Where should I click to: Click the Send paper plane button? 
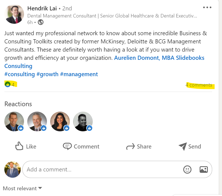pos(190,147)
